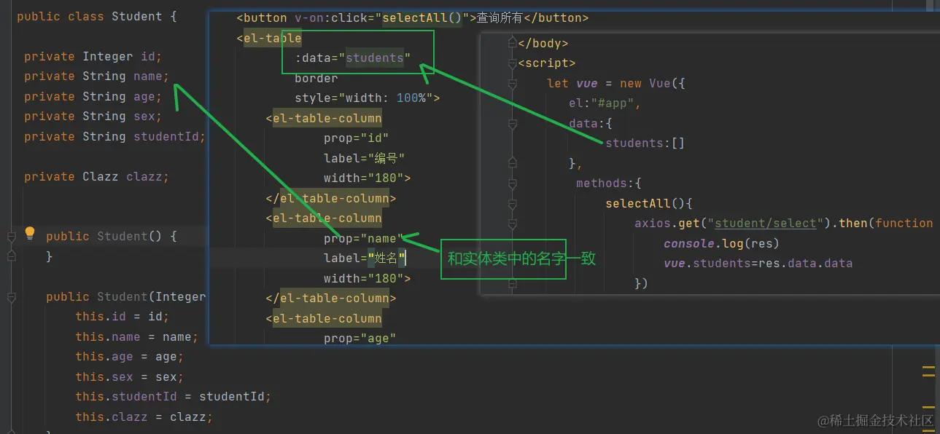Viewport: 940px width, 434px height.
Task: Click the attribute prop="id"
Action: 357,138
